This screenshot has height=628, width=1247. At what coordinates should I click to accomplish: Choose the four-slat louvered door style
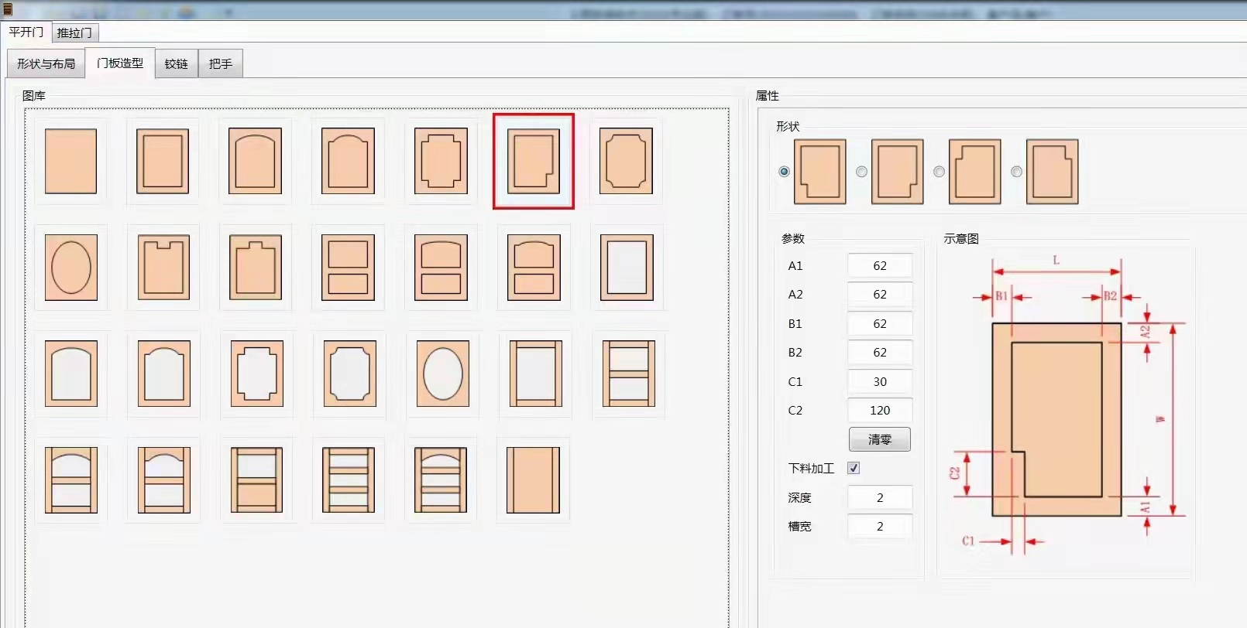click(348, 480)
